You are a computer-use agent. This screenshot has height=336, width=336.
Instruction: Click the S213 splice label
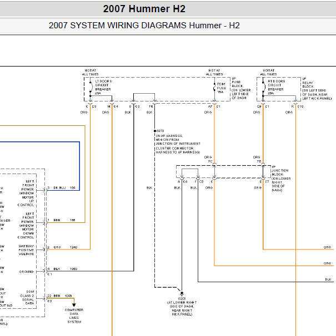pyautogui.click(x=160, y=131)
